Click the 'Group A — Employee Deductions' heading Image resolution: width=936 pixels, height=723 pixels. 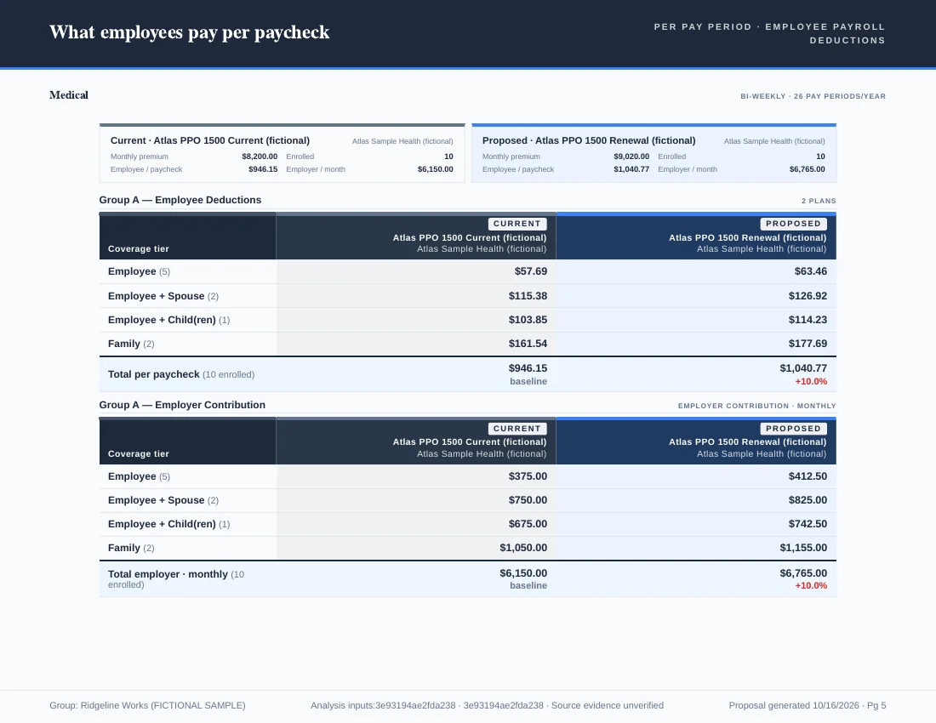pyautogui.click(x=180, y=200)
